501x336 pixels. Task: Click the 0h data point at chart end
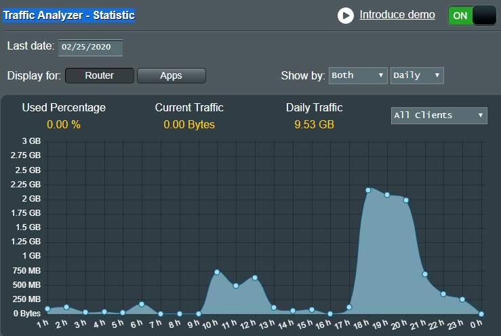pyautogui.click(x=481, y=314)
